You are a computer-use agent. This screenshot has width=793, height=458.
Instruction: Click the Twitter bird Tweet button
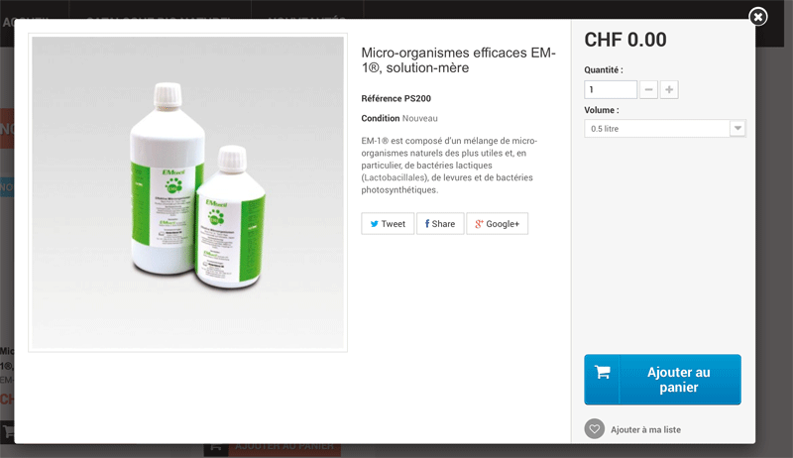[x=388, y=223]
